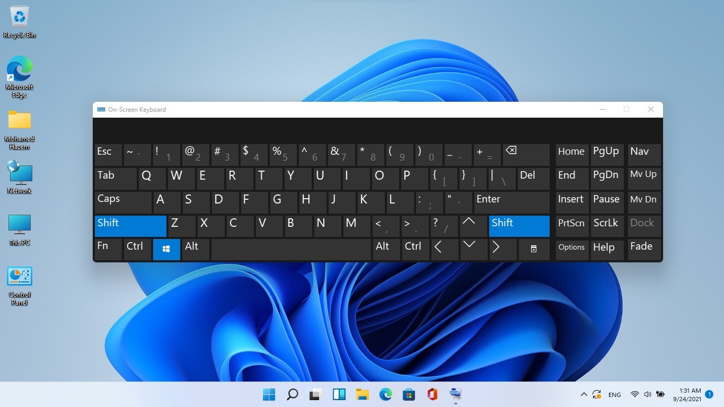724x407 pixels.
Task: Tap the Home key
Action: pyautogui.click(x=572, y=155)
